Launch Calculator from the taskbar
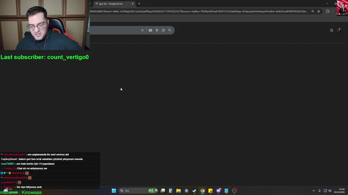 [170, 191]
